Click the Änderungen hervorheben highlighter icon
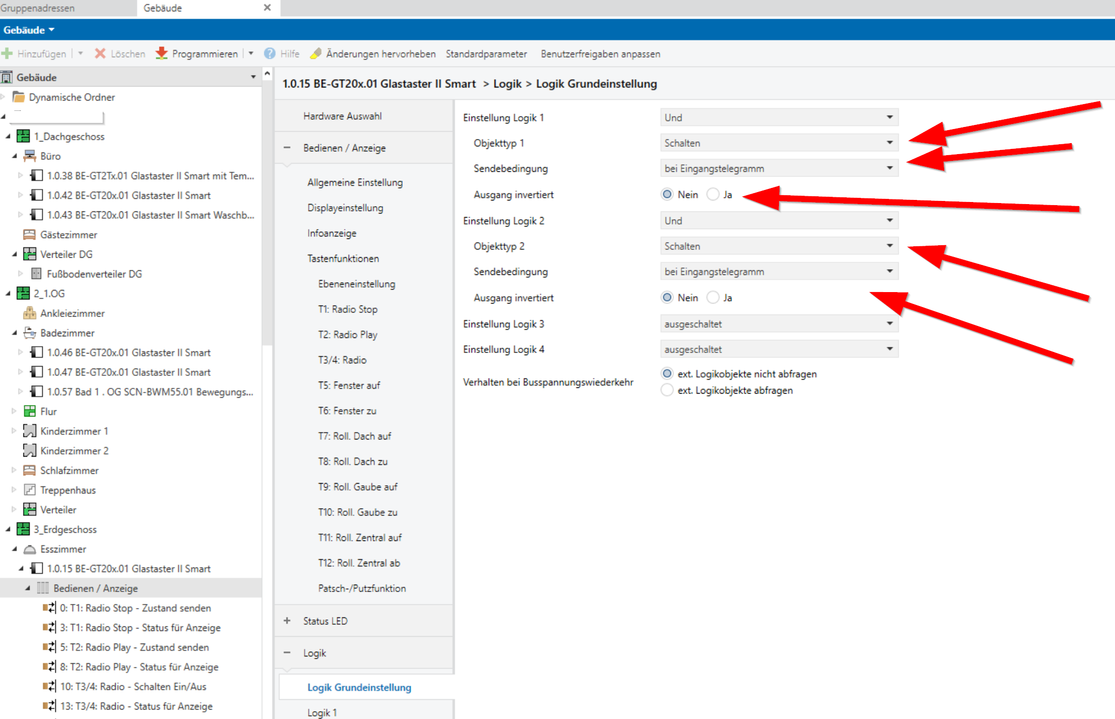 click(316, 54)
